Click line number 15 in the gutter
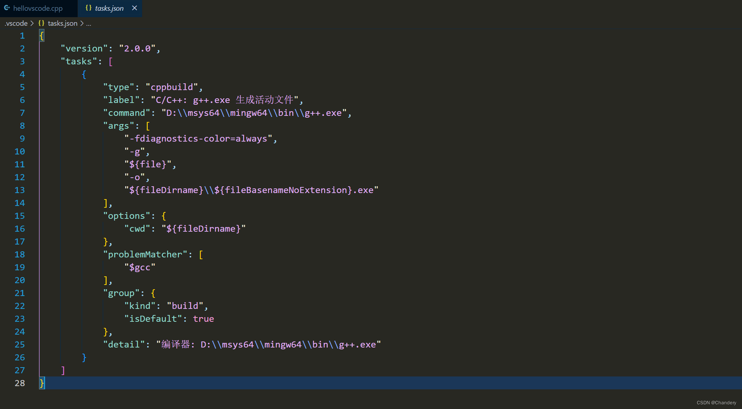This screenshot has width=742, height=409. 20,216
